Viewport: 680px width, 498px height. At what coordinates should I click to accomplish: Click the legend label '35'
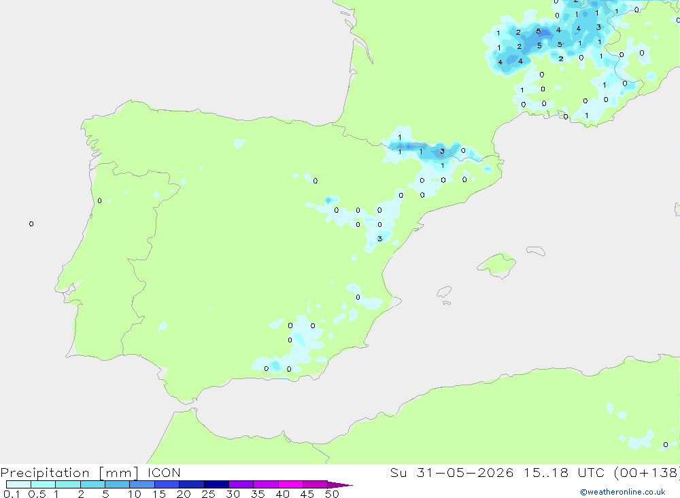coord(258,494)
